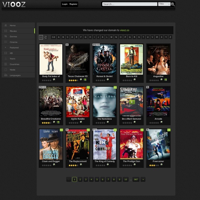Open the Hansel & Gretel poster
Image resolution: width=200 pixels, height=200 pixels.
[105, 59]
